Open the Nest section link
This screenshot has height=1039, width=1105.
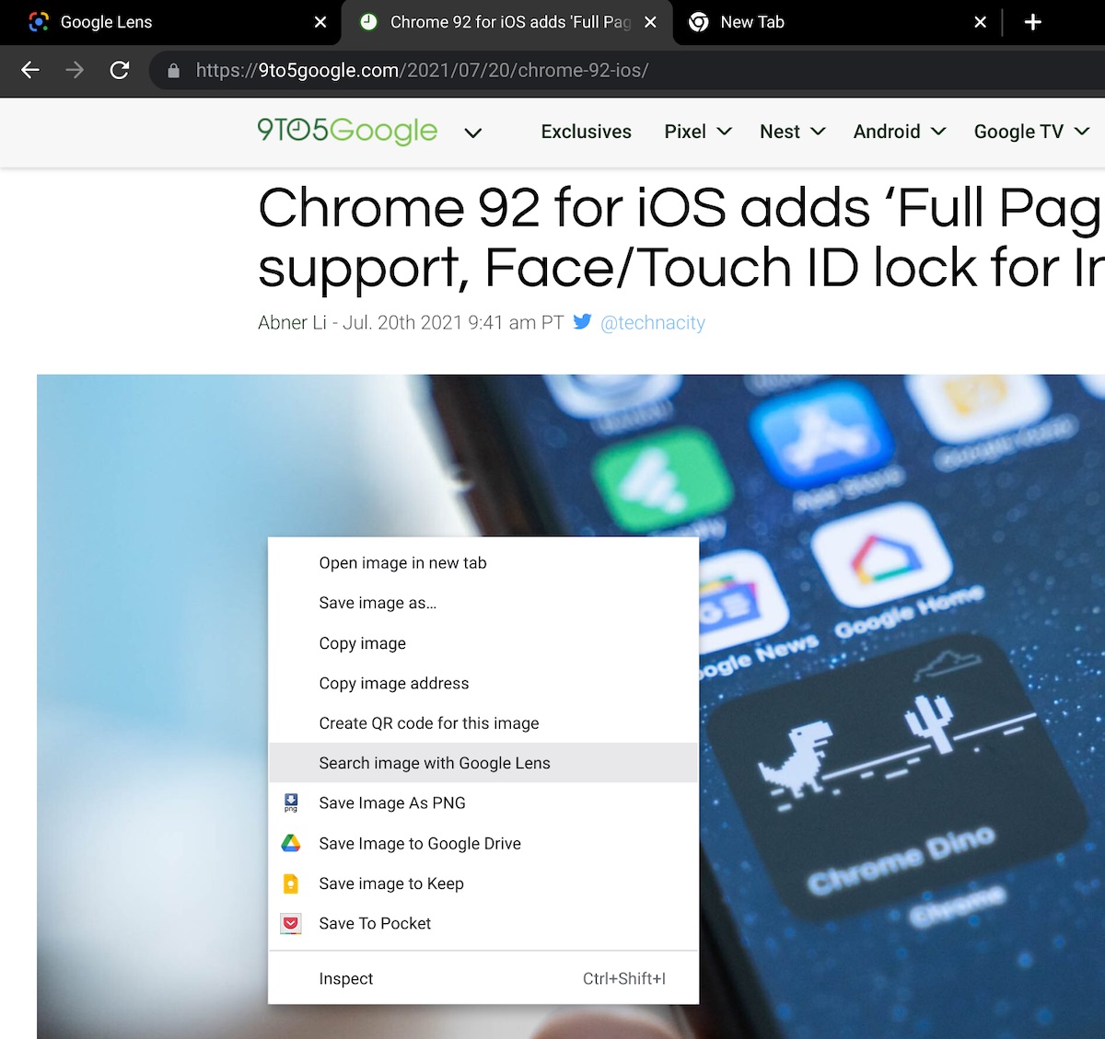[780, 132]
